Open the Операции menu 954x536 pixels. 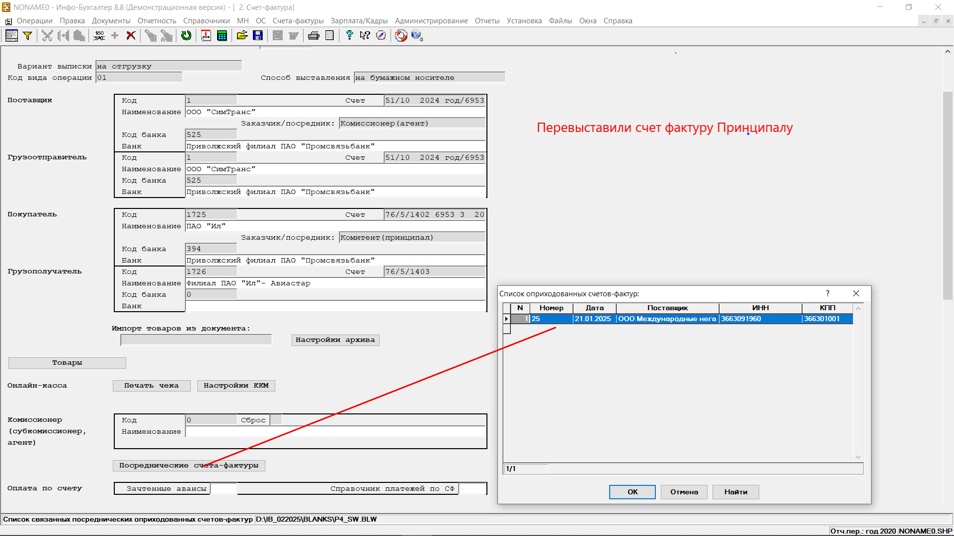pyautogui.click(x=34, y=21)
